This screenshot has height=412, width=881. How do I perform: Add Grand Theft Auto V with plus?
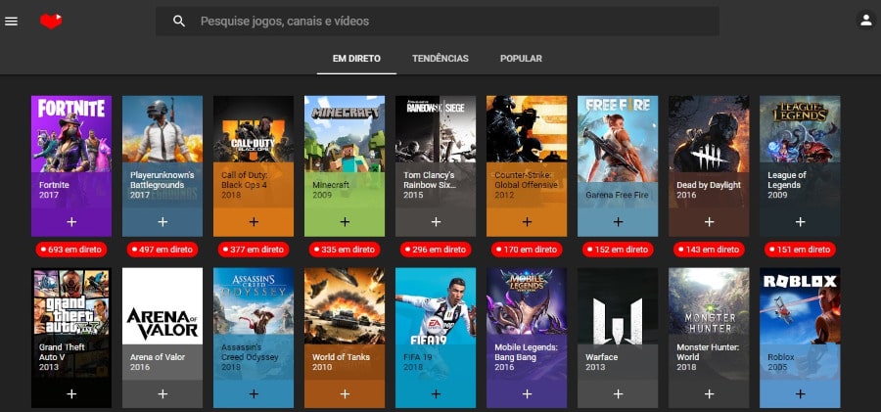pyautogui.click(x=71, y=393)
